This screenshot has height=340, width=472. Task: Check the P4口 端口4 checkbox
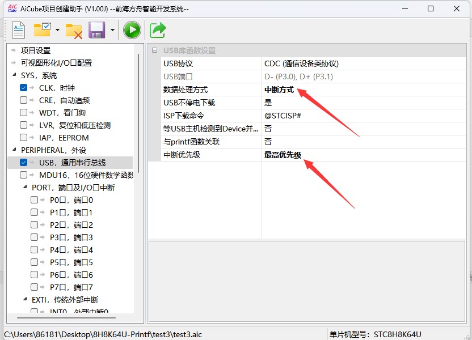tap(34, 250)
